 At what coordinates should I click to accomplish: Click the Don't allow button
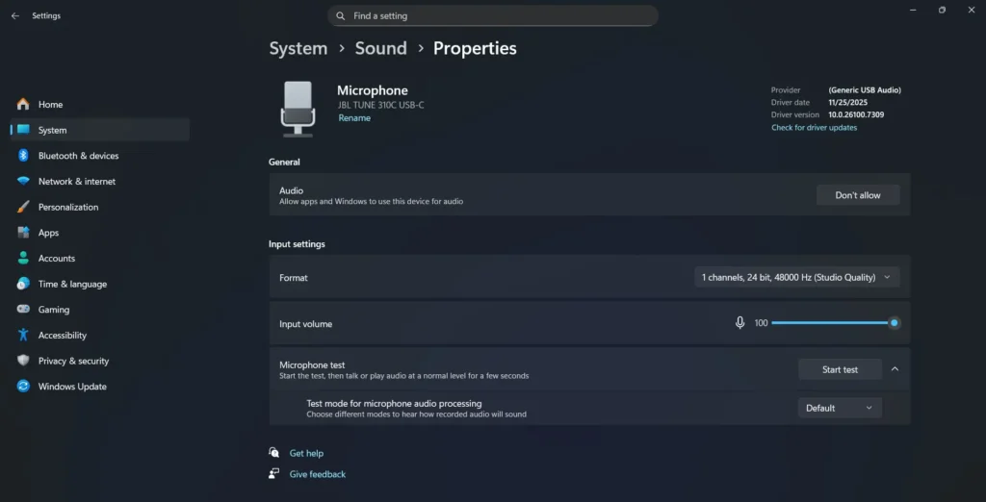[858, 195]
